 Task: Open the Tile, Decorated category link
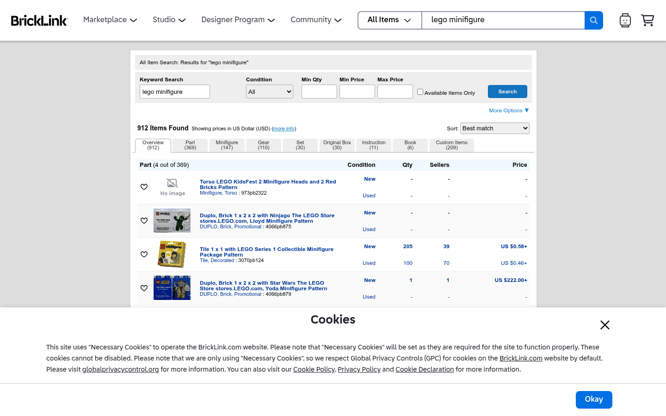[x=217, y=261]
